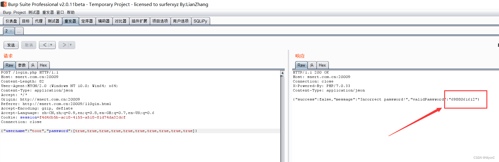Open the 帮助 menu
499x162 pixels.
pos(71,12)
